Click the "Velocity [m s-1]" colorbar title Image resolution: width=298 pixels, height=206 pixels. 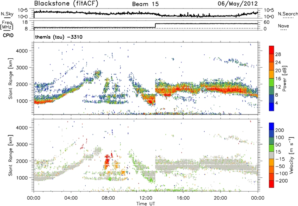pyautogui.click(x=292, y=155)
